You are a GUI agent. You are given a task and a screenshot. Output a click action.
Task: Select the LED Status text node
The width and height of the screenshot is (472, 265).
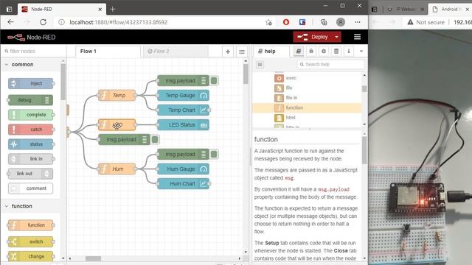183,125
